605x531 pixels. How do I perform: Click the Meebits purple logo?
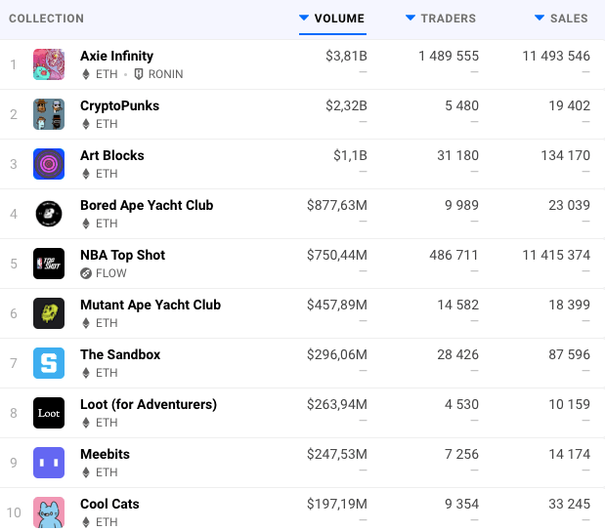click(49, 463)
